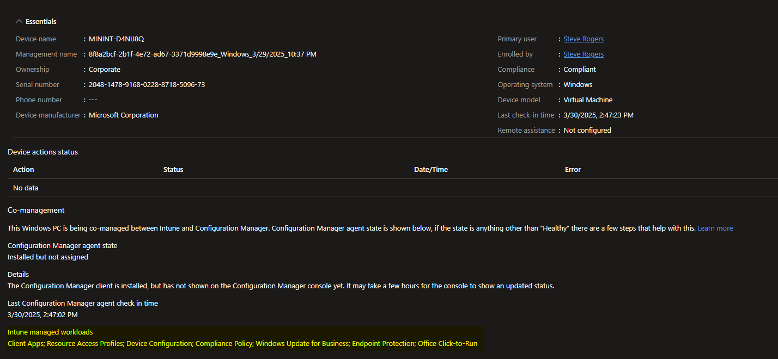This screenshot has width=778, height=359.
Task: Click the Error column header
Action: [573, 170]
